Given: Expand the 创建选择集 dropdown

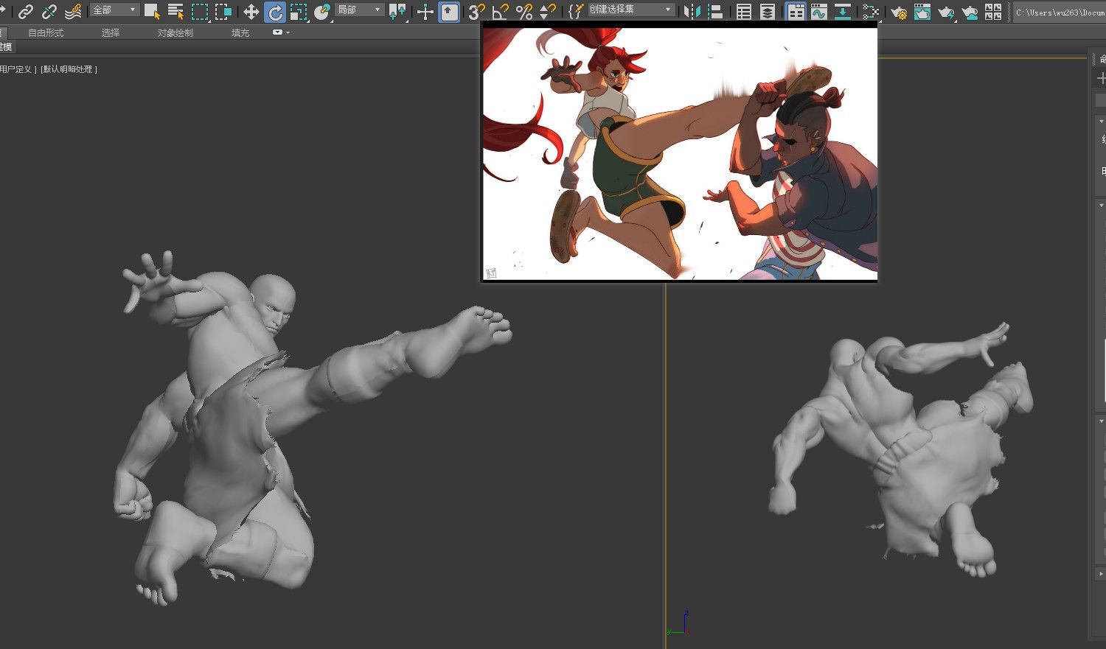Looking at the screenshot, I should [x=631, y=10].
